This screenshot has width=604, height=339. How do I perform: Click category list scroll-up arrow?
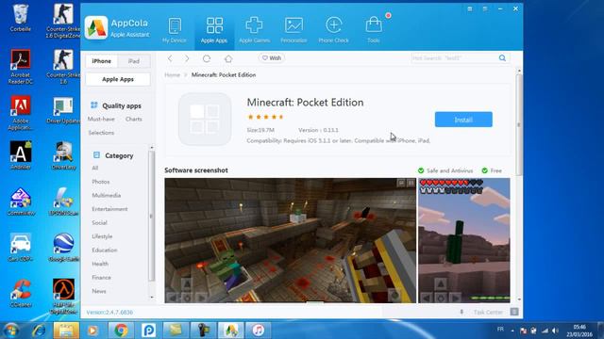[x=152, y=148]
